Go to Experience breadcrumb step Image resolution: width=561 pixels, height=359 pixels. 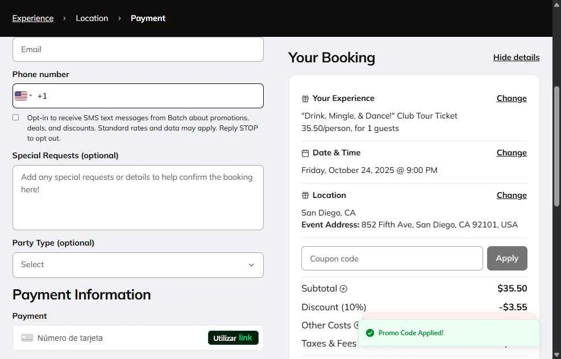point(33,18)
